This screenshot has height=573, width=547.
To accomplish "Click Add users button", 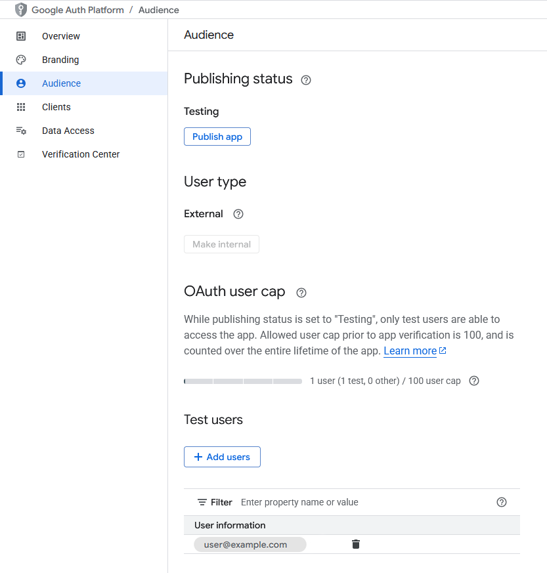I will point(222,457).
